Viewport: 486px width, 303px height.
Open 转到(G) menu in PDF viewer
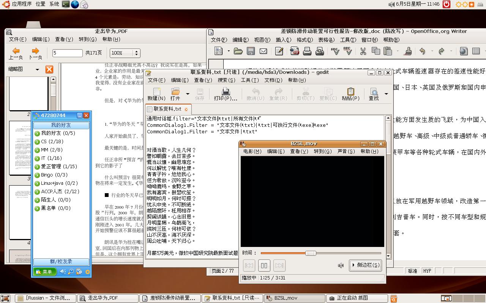coord(88,39)
